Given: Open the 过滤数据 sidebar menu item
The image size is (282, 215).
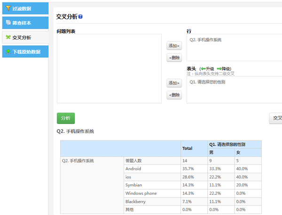Looking at the screenshot, I should (x=25, y=8).
